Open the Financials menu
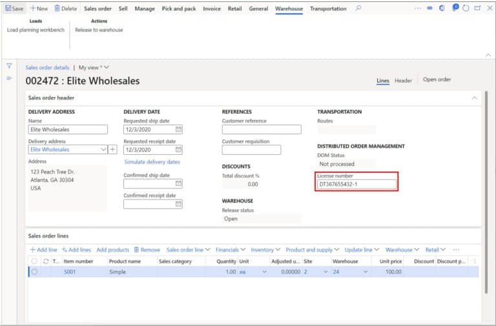 point(231,250)
